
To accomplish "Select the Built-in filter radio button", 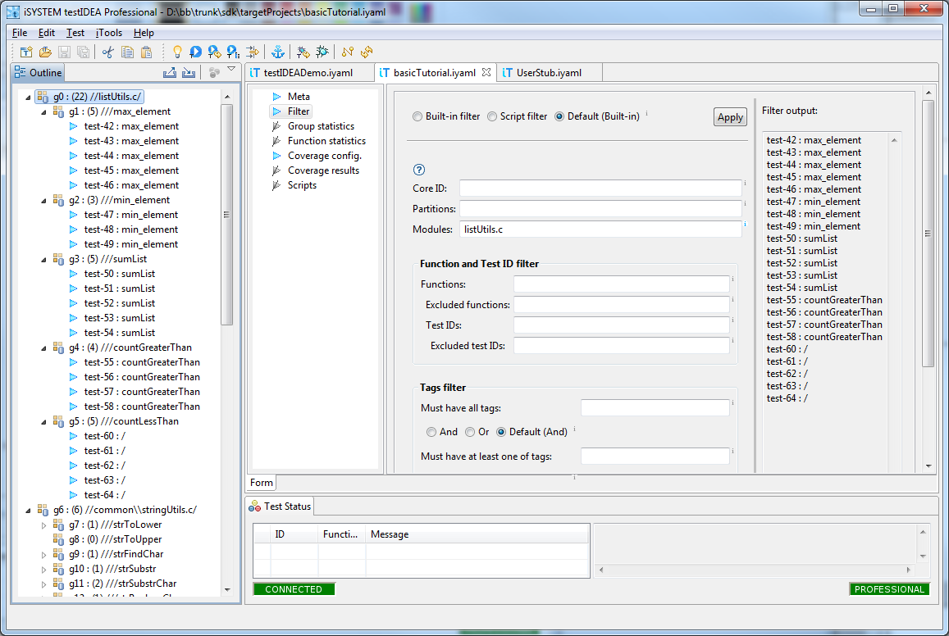I will (417, 116).
